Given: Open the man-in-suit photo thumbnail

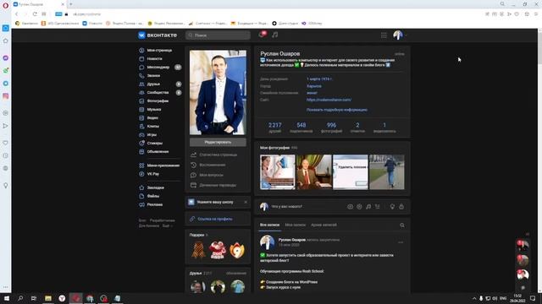Looking at the screenshot, I should [314, 172].
